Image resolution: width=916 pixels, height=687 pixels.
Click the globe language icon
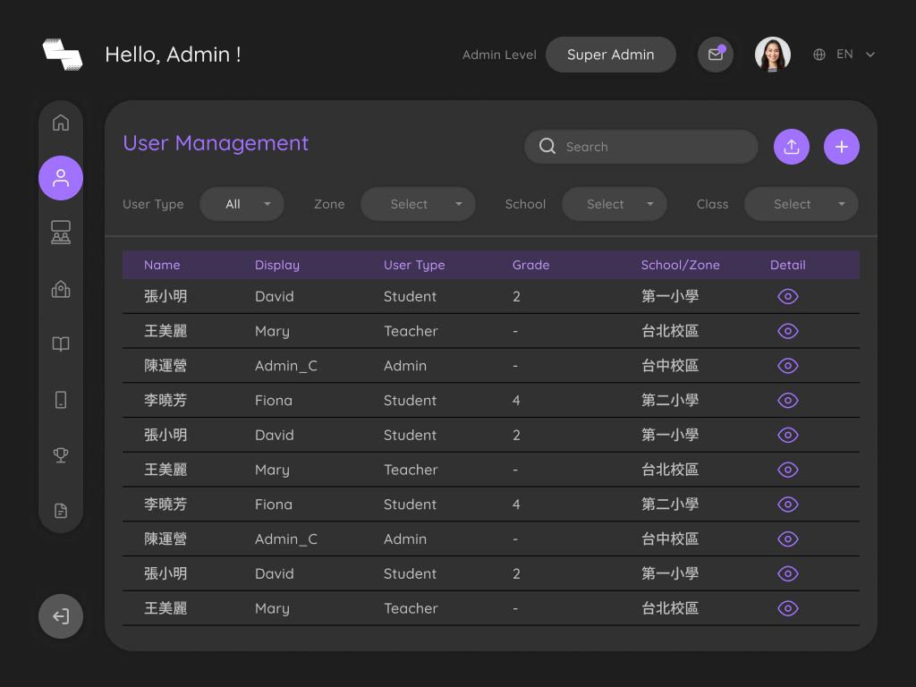pos(819,55)
